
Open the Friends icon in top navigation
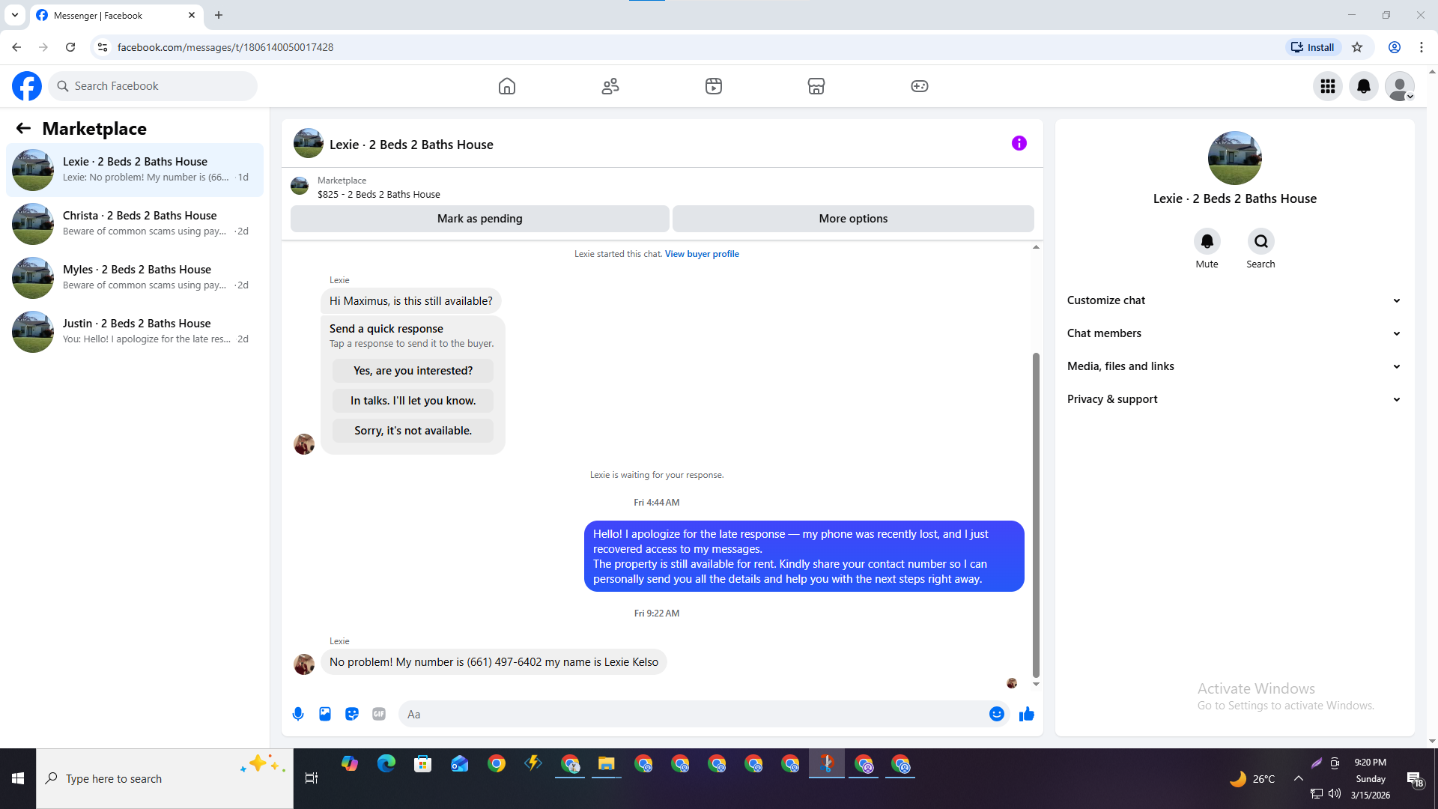coord(610,86)
